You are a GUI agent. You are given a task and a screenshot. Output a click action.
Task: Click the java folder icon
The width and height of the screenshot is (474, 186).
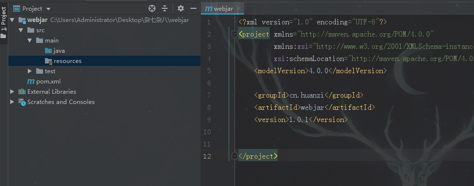pyautogui.click(x=48, y=50)
